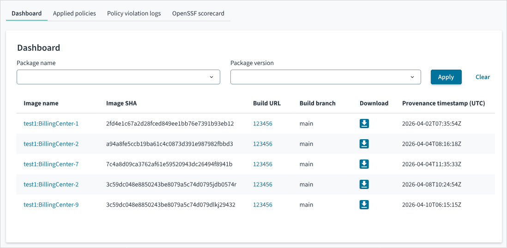Click download icon for test1:BillingCenter-7
This screenshot has height=248, width=507.
pyautogui.click(x=364, y=164)
